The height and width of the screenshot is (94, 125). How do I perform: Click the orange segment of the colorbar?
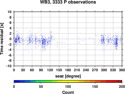(92, 81)
